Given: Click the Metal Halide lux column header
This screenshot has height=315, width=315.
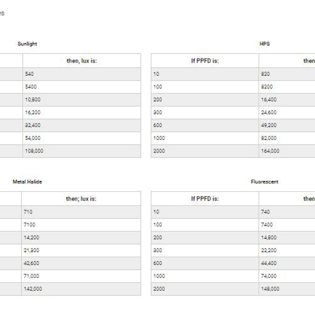Looking at the screenshot, I should [81, 199].
